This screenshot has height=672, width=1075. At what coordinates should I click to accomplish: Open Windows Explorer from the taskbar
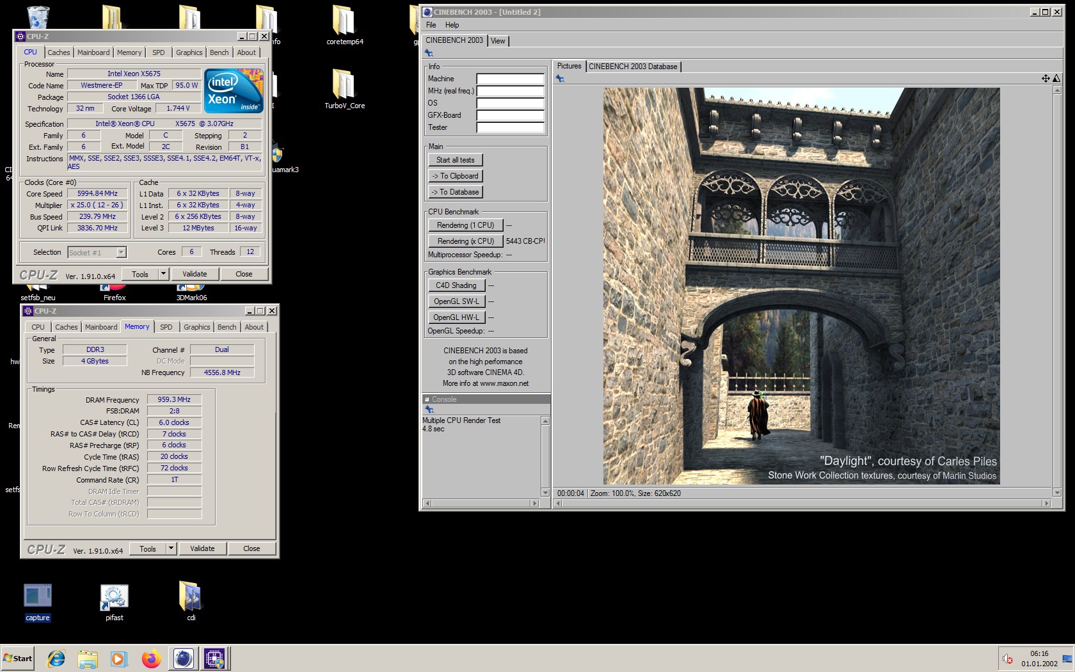(88, 659)
